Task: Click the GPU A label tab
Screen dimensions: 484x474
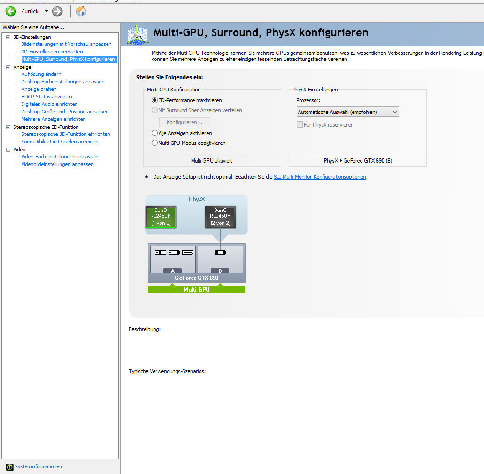Action: pyautogui.click(x=173, y=271)
